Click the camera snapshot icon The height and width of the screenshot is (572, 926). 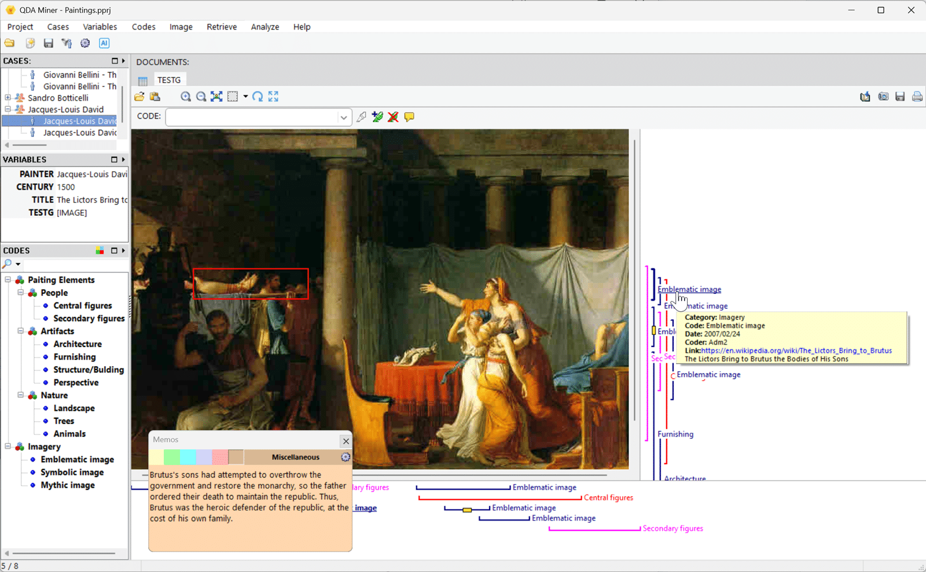point(883,97)
